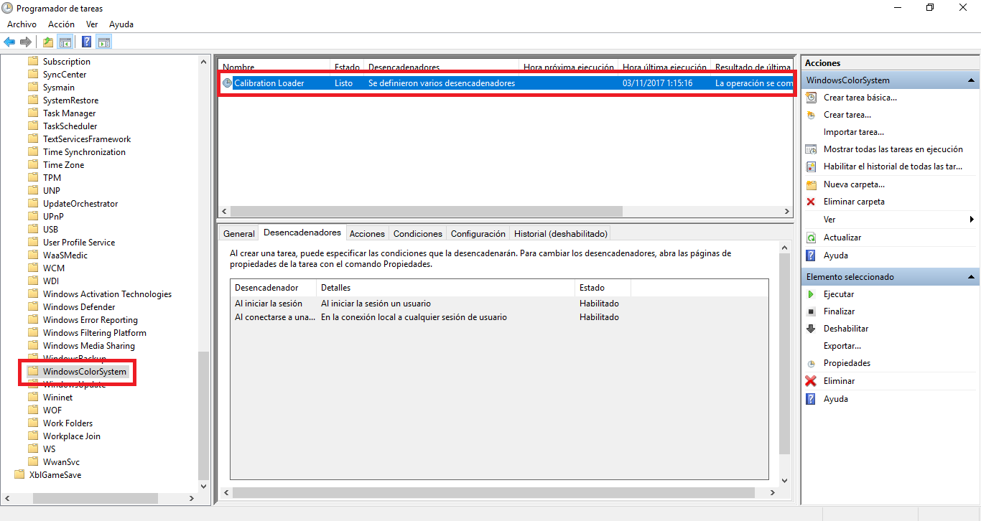This screenshot has height=521, width=981.
Task: Select Al conectarse a una... trigger row
Action: (499, 316)
